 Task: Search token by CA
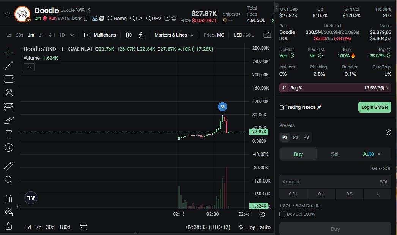[x=136, y=18]
